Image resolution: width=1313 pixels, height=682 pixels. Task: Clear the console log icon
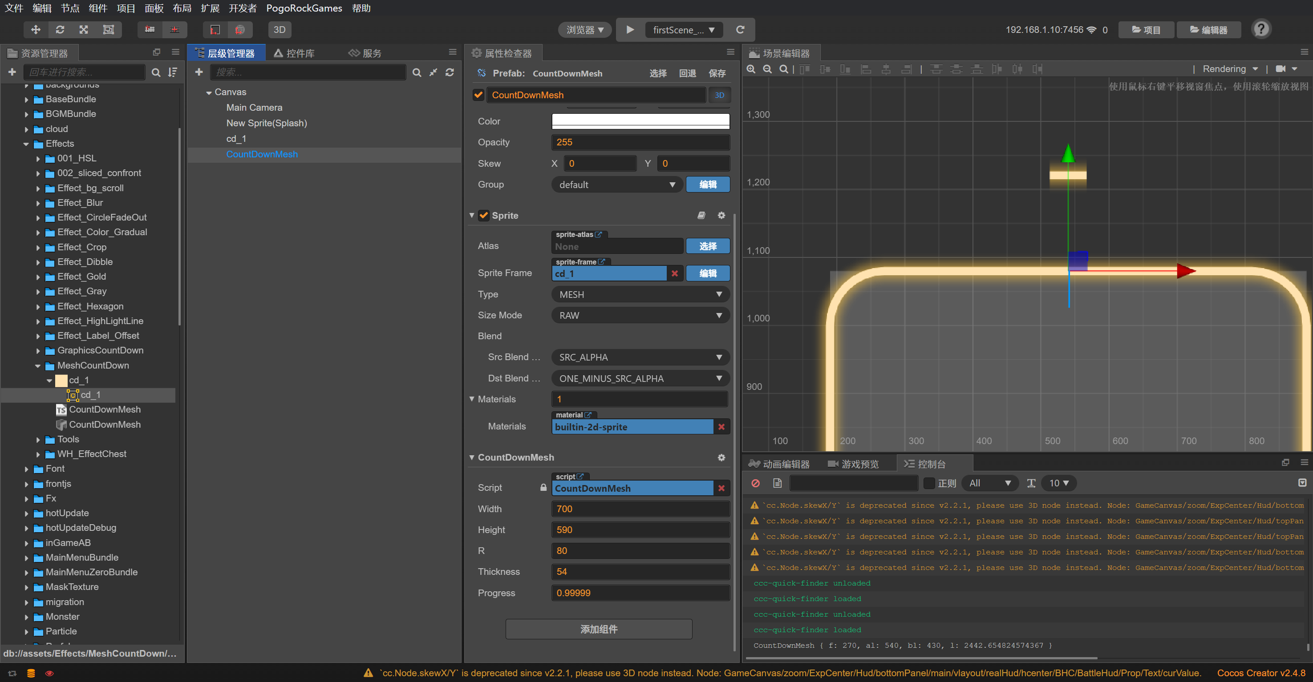click(x=755, y=483)
